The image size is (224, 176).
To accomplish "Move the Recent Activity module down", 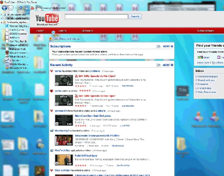I will coord(168,65).
